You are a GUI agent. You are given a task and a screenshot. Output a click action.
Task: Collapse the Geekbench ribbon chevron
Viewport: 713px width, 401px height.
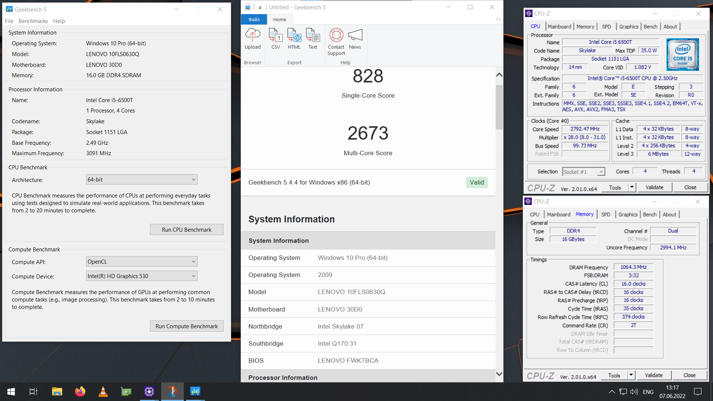pyautogui.click(x=498, y=19)
